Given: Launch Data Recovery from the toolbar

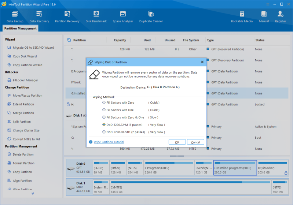Looking at the screenshot, I should (39, 17).
